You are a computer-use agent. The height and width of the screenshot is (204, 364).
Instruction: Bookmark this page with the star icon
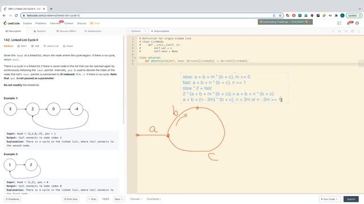click(x=280, y=15)
